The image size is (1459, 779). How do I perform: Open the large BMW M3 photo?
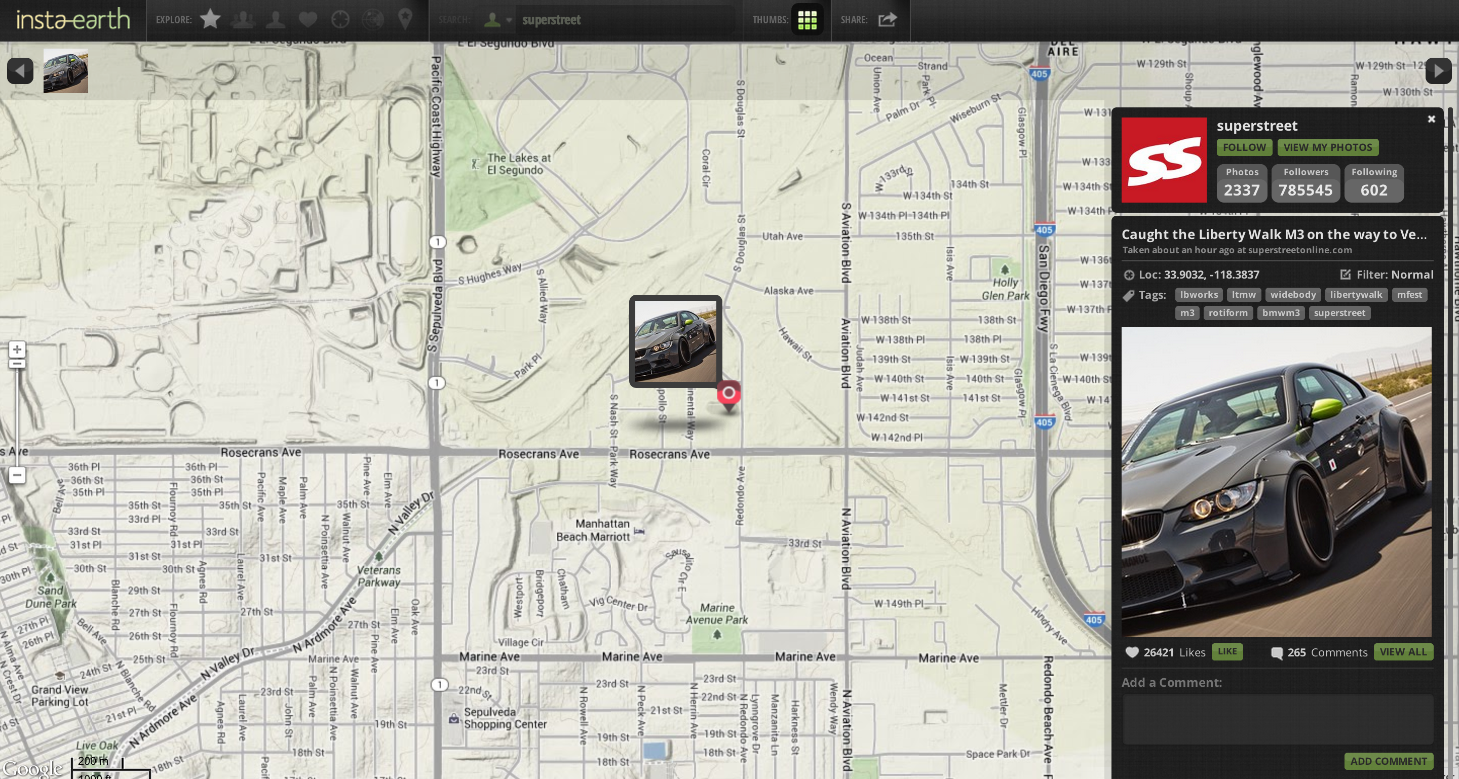(x=1276, y=482)
